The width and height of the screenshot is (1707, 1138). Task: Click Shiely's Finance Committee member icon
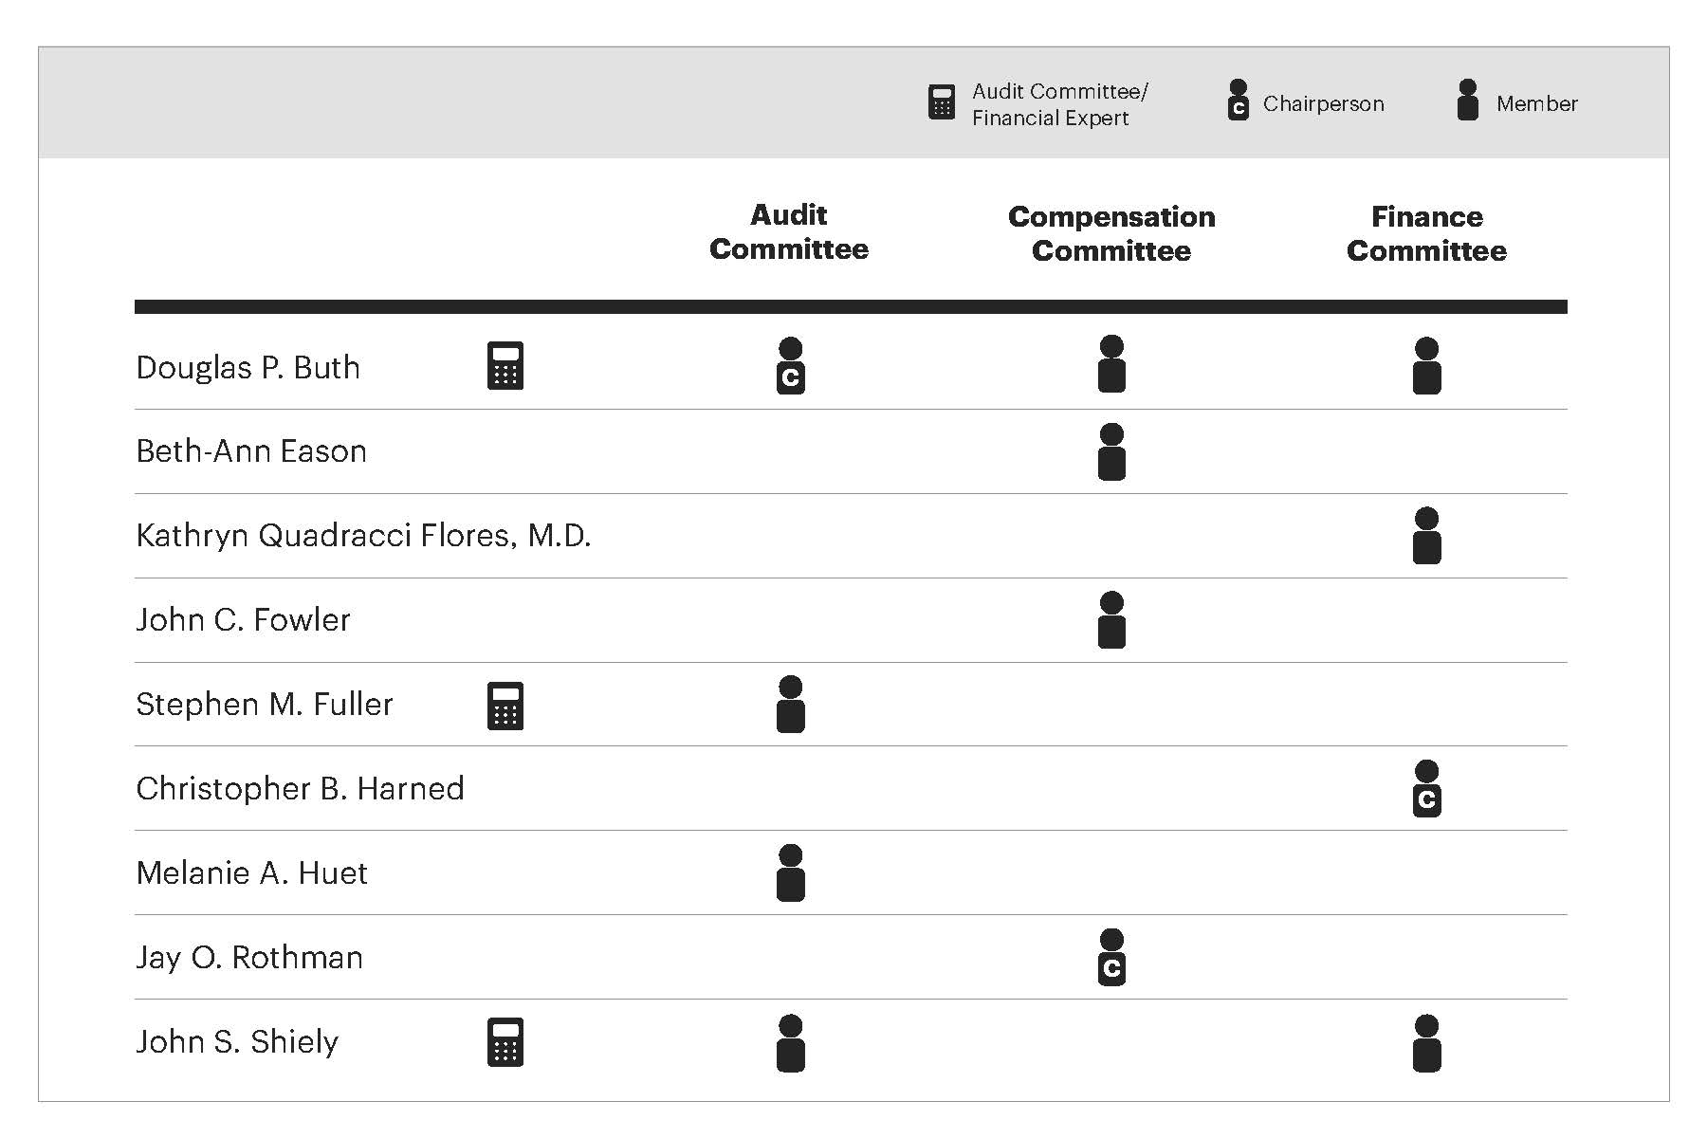tap(1426, 1043)
